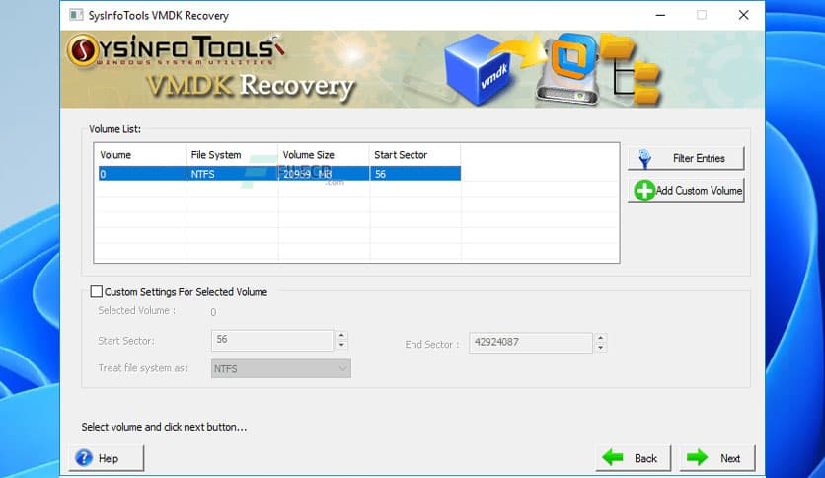Screen dimensions: 825x478
Task: Click the File System column header
Action: (232, 155)
